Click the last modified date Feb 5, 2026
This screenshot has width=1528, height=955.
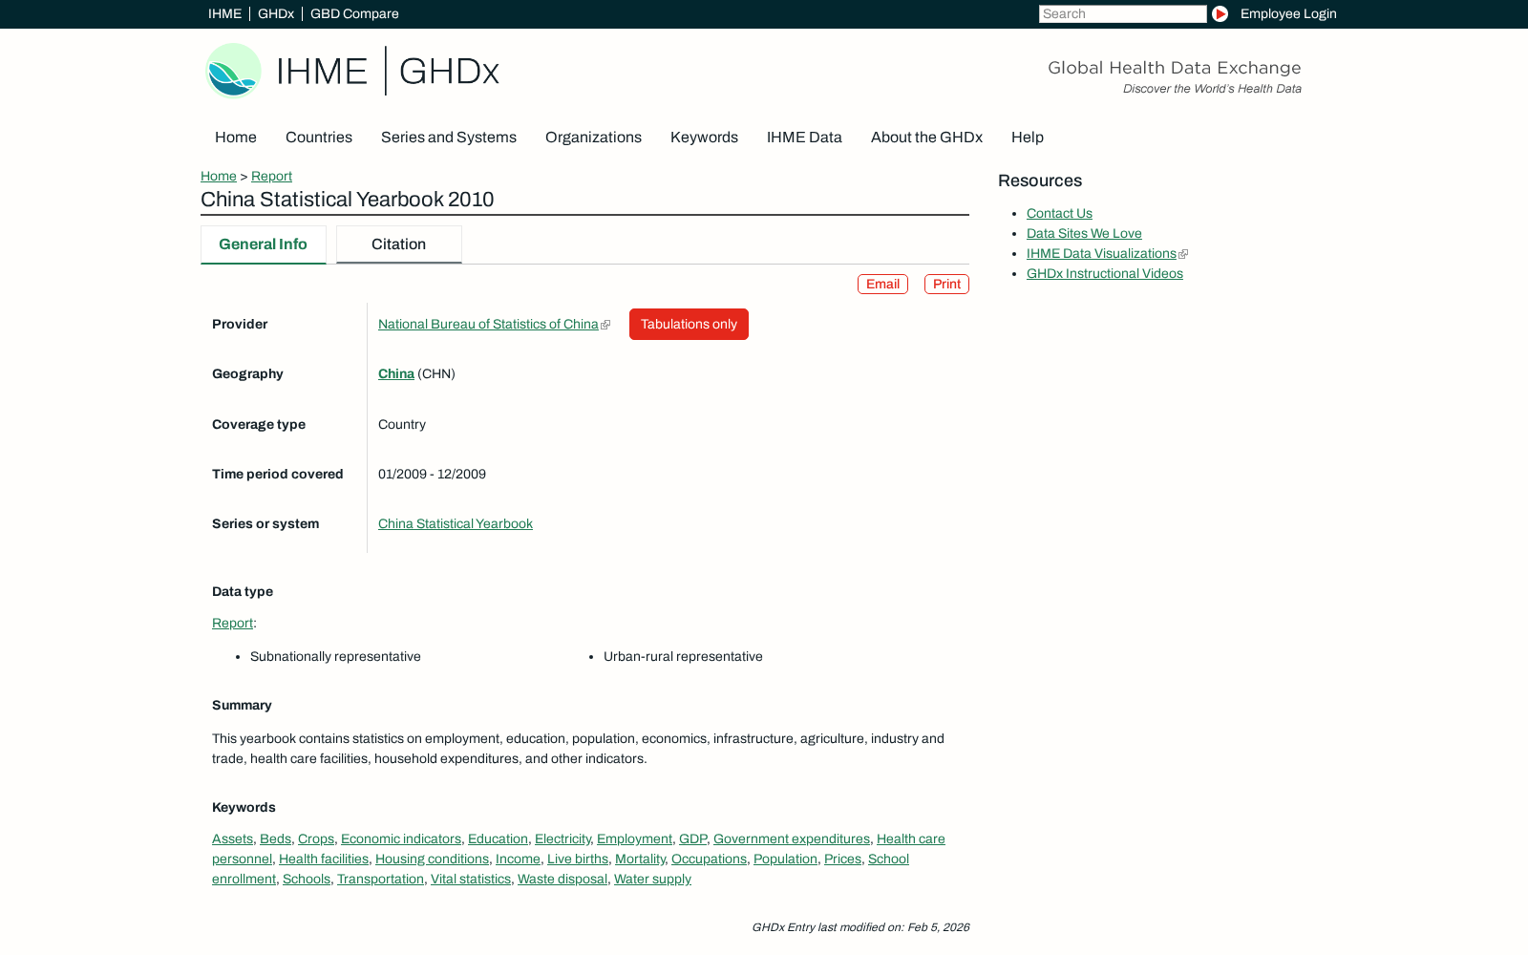(938, 927)
